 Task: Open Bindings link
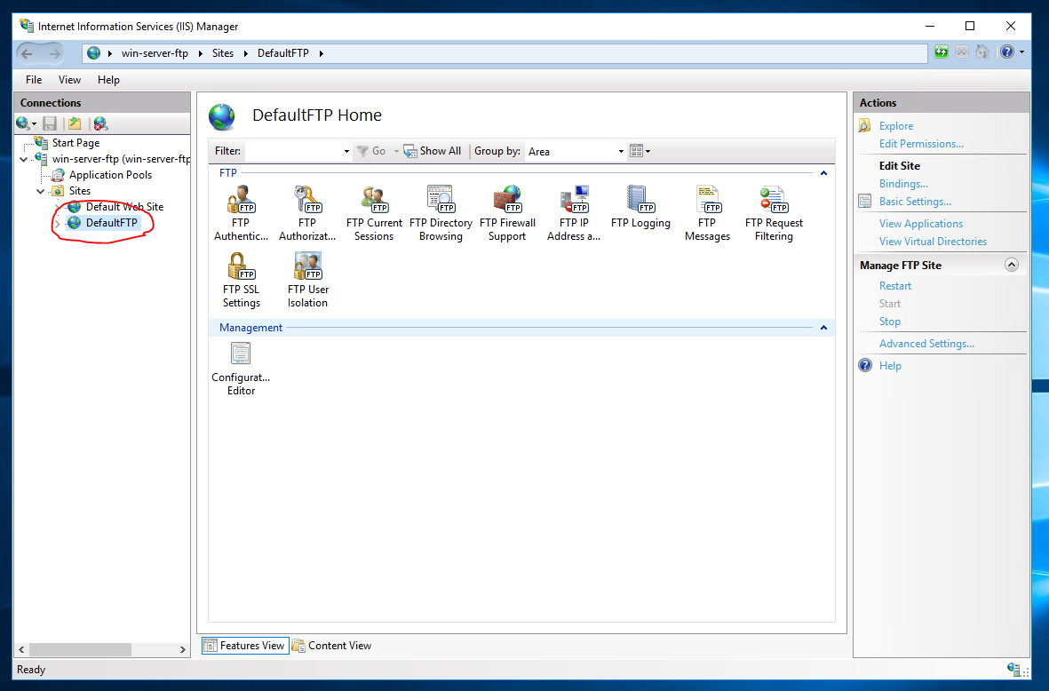coord(903,184)
